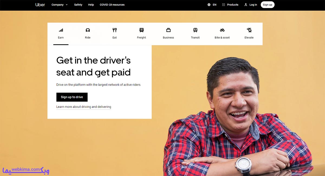Switch to the Transit tab label

tap(195, 38)
